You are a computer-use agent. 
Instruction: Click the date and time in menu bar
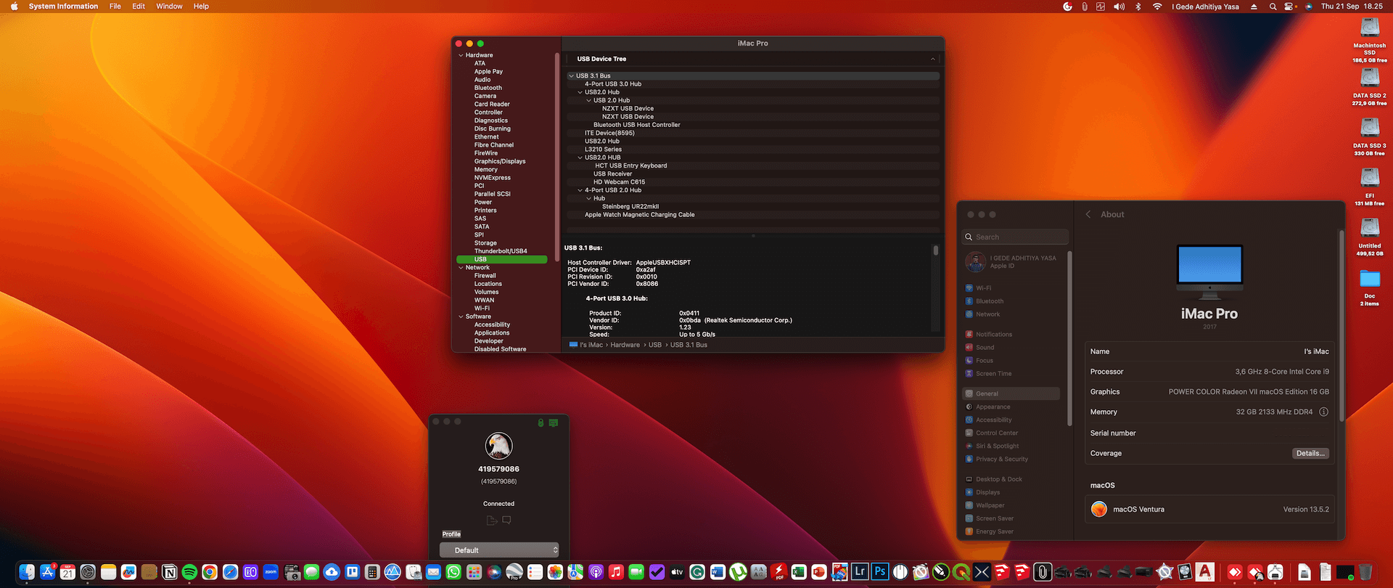click(x=1352, y=7)
